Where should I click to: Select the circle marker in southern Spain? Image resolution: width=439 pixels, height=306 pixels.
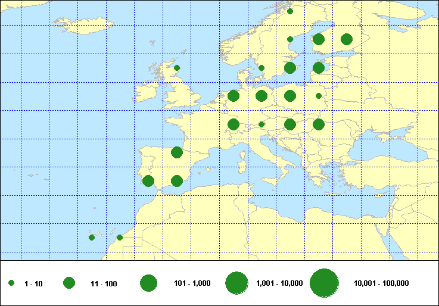click(177, 181)
